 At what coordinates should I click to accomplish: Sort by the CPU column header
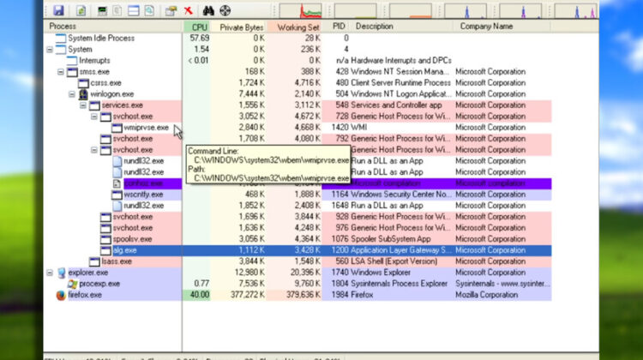pyautogui.click(x=197, y=27)
